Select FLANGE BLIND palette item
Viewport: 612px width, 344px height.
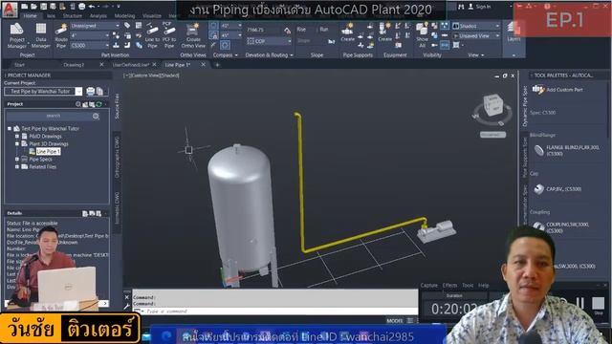pyautogui.click(x=566, y=151)
